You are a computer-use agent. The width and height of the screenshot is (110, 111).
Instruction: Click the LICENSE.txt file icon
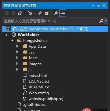tap(25, 81)
